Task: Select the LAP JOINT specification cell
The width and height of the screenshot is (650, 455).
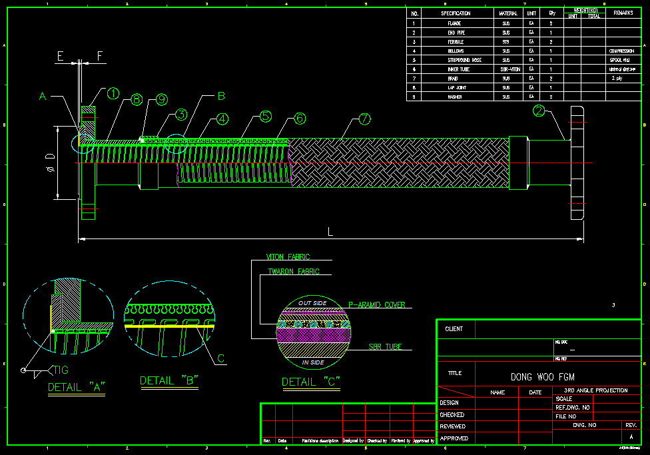Action: 458,87
